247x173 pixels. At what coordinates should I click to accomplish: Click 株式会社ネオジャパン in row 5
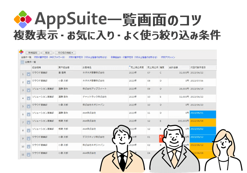(93, 105)
